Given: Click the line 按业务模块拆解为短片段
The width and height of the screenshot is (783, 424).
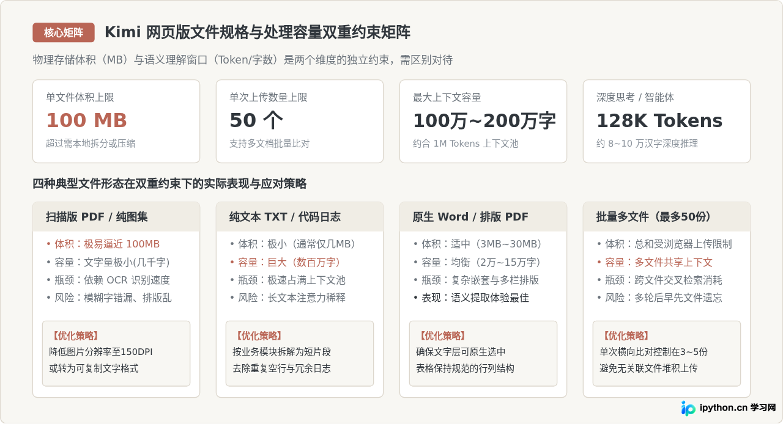Looking at the screenshot, I should point(281,352).
